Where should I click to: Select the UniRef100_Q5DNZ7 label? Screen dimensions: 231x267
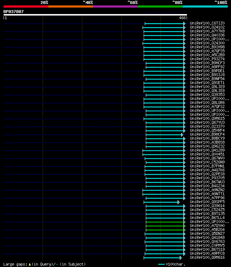(207, 234)
